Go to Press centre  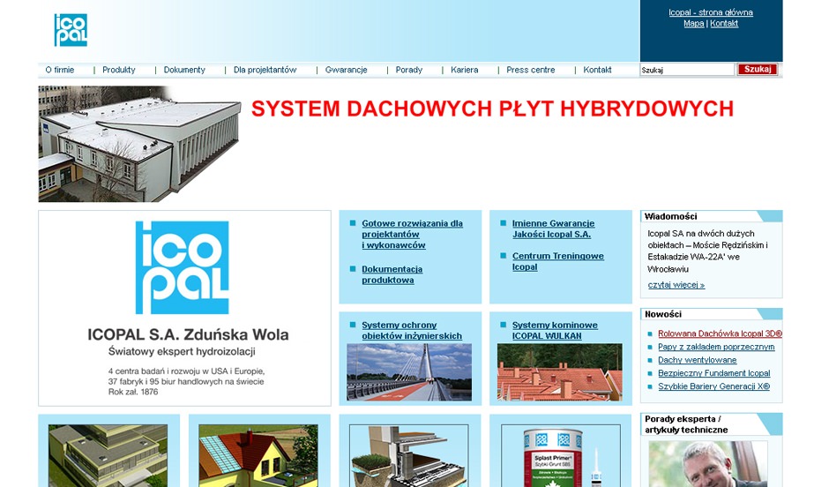pos(531,70)
